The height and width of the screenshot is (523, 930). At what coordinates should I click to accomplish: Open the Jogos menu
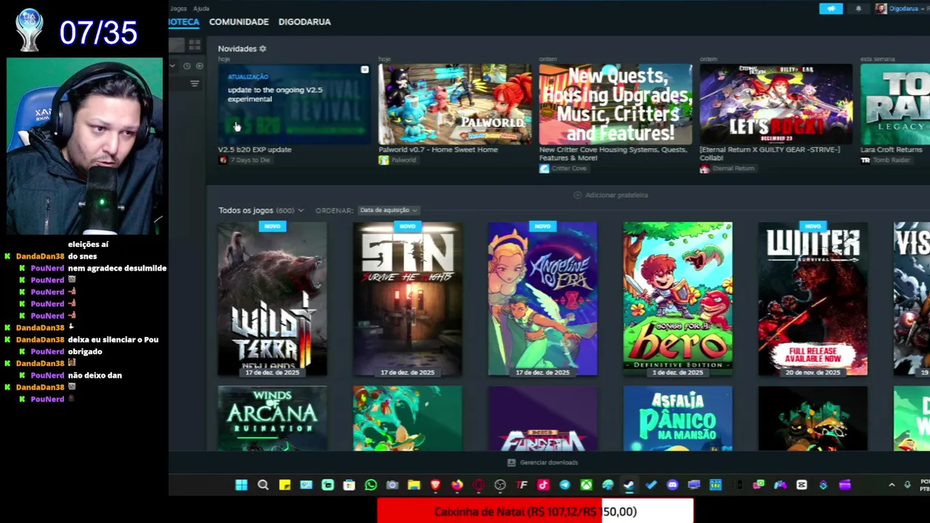[x=179, y=9]
